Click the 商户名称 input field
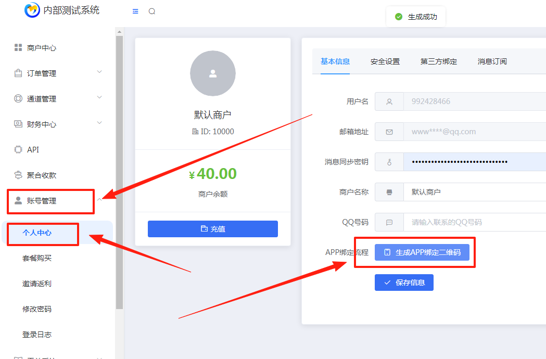This screenshot has height=359, width=546. [x=474, y=192]
